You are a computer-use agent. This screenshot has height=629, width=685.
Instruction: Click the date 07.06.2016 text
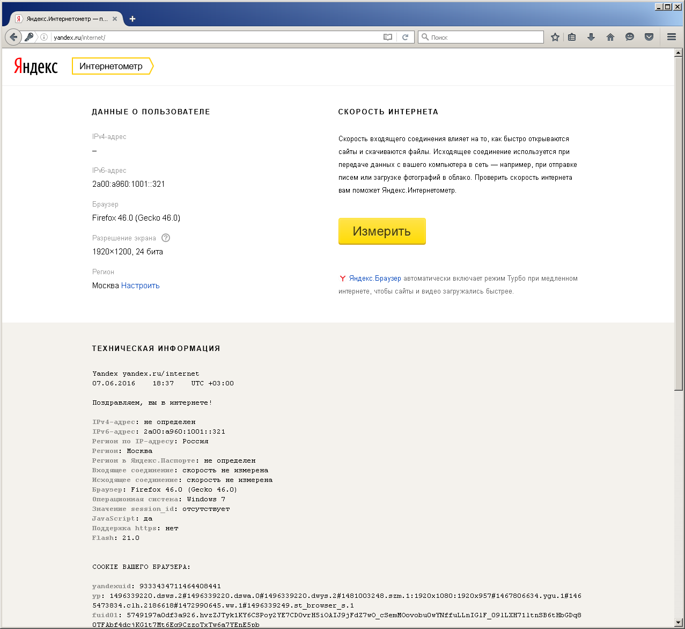click(114, 383)
